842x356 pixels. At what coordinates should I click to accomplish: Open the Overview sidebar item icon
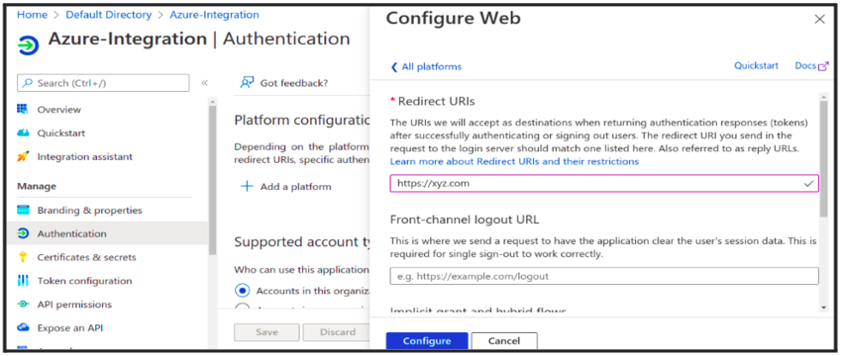pyautogui.click(x=23, y=110)
